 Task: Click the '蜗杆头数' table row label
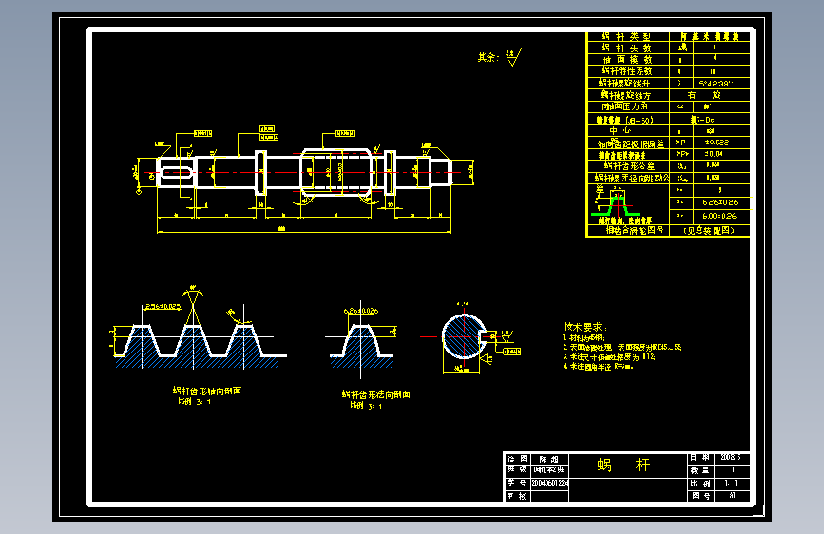click(626, 48)
